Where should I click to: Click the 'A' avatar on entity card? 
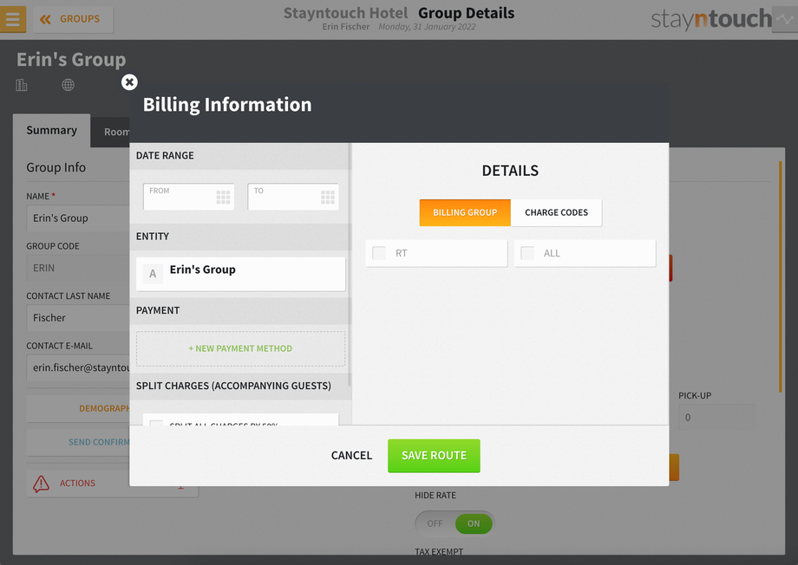click(x=153, y=274)
